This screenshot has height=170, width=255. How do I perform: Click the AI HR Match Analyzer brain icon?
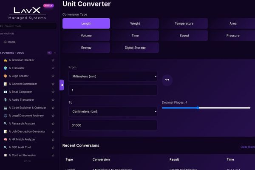pyautogui.click(x=6, y=139)
